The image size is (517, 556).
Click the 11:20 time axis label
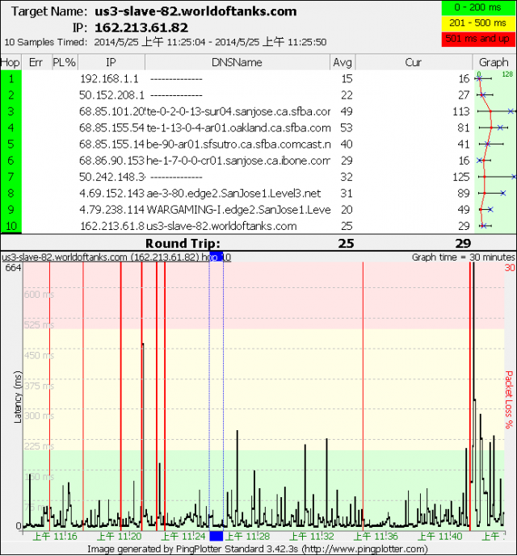point(120,536)
